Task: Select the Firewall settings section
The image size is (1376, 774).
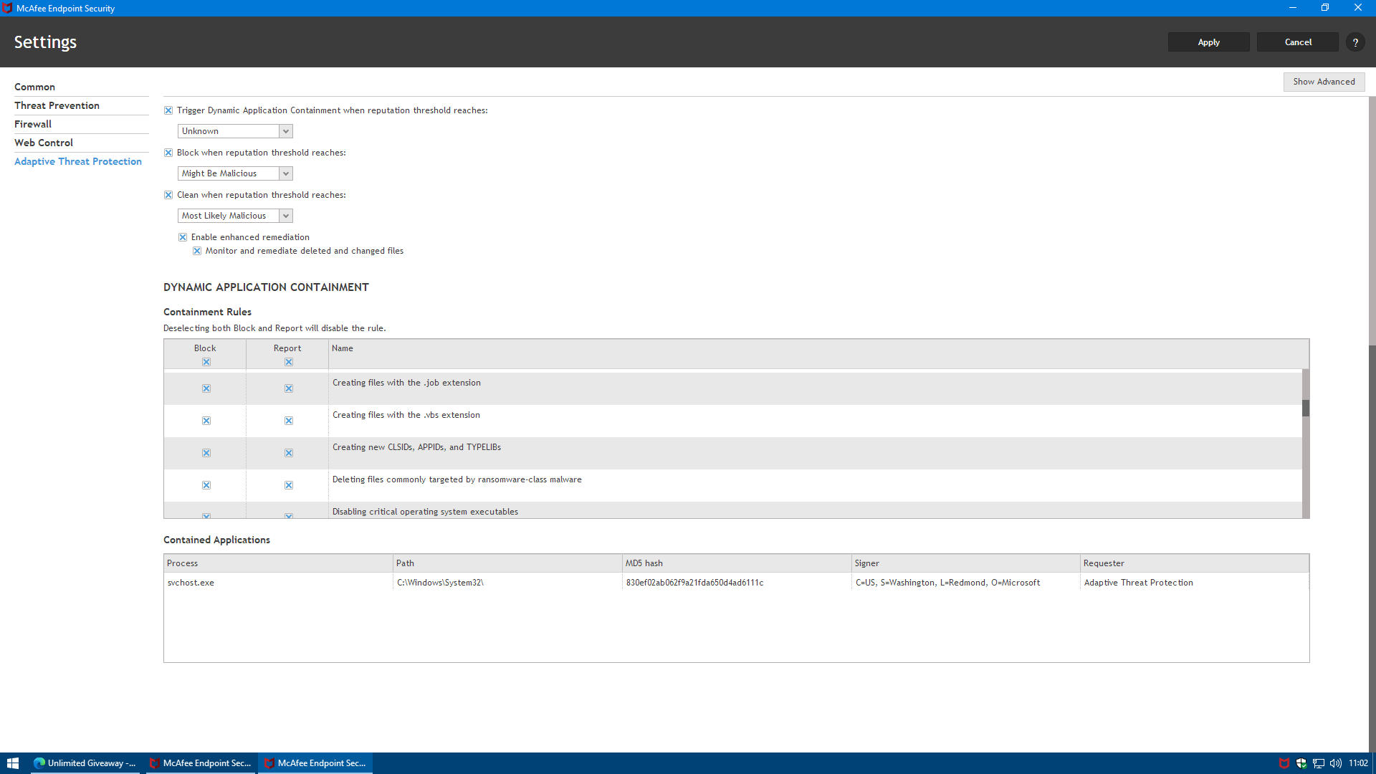Action: point(33,124)
